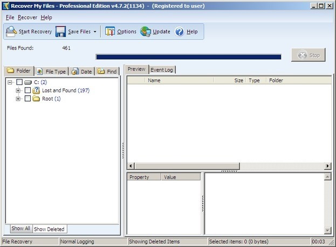Open Options from the toolbar

coord(110,32)
